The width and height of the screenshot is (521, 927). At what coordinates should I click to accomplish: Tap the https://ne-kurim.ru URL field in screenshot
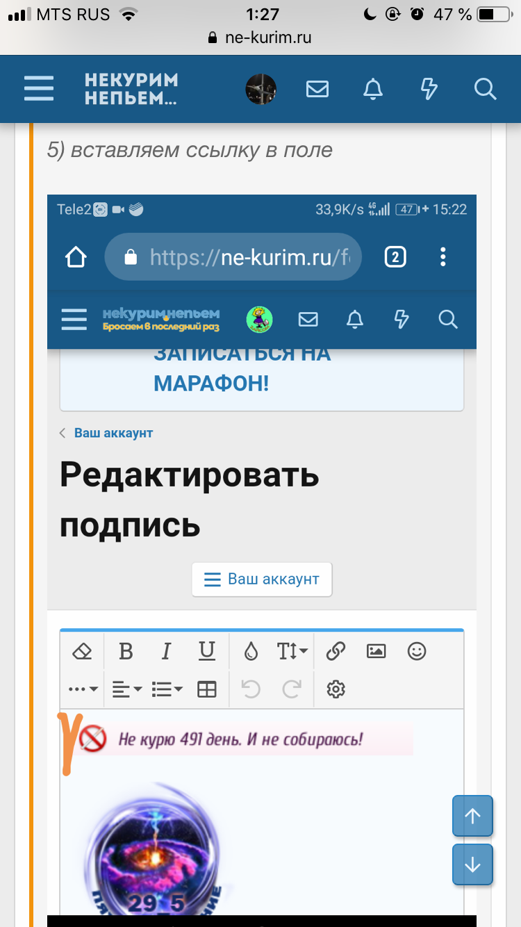tap(233, 257)
